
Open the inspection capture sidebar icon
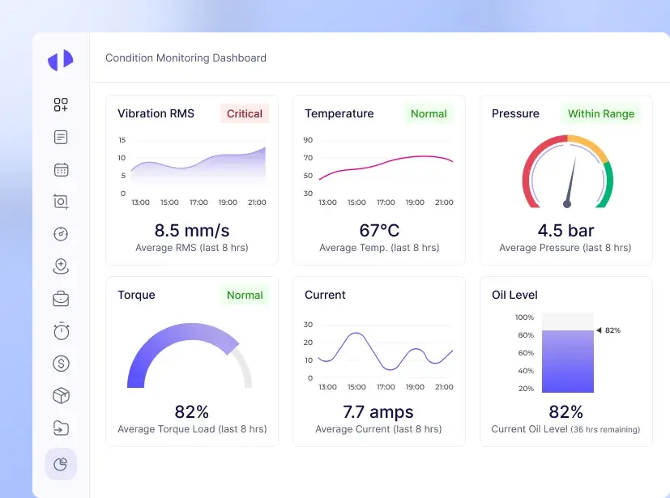point(61,202)
